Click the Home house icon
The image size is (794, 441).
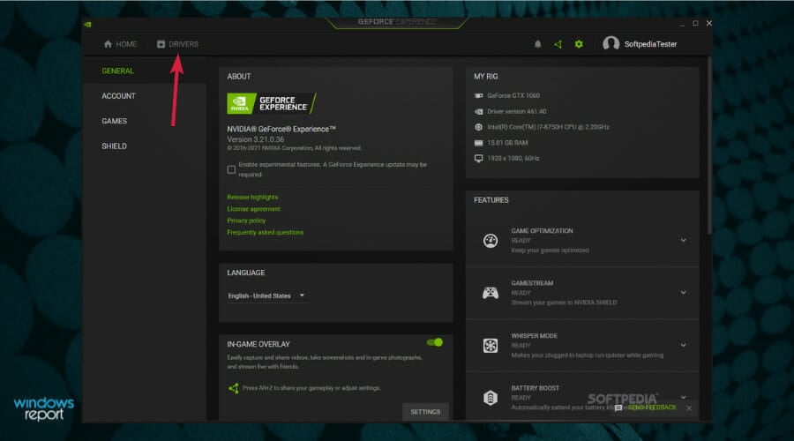point(108,44)
